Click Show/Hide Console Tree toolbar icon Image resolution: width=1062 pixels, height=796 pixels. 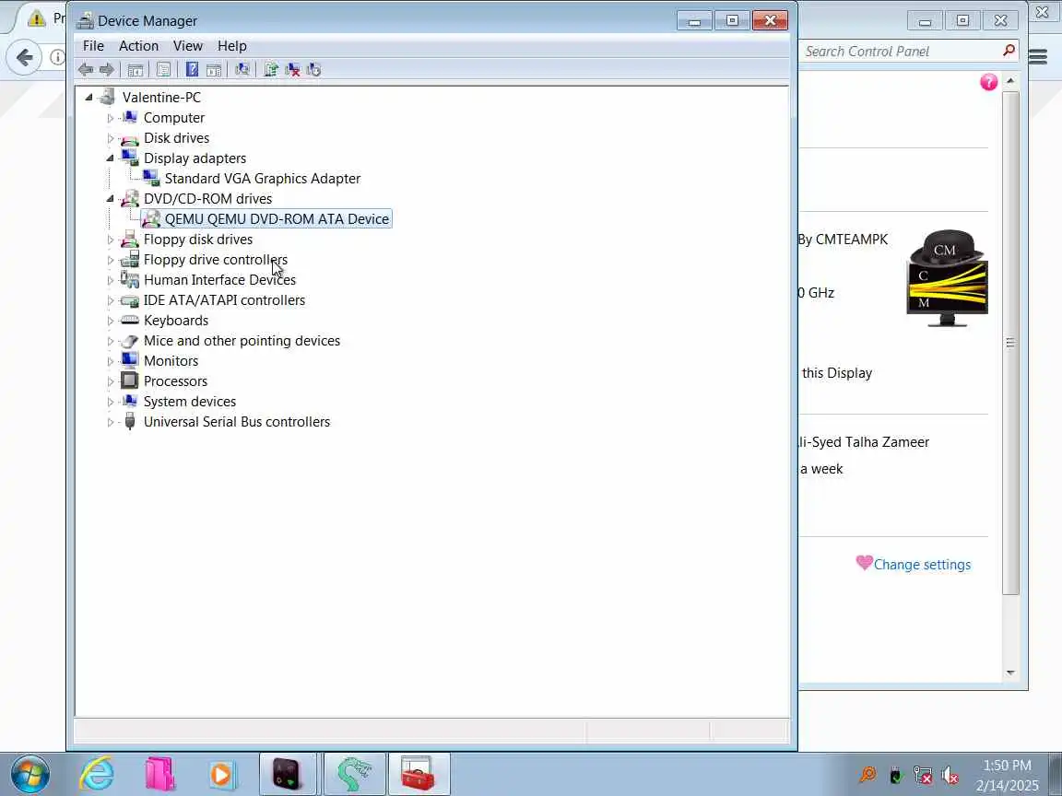pos(136,69)
